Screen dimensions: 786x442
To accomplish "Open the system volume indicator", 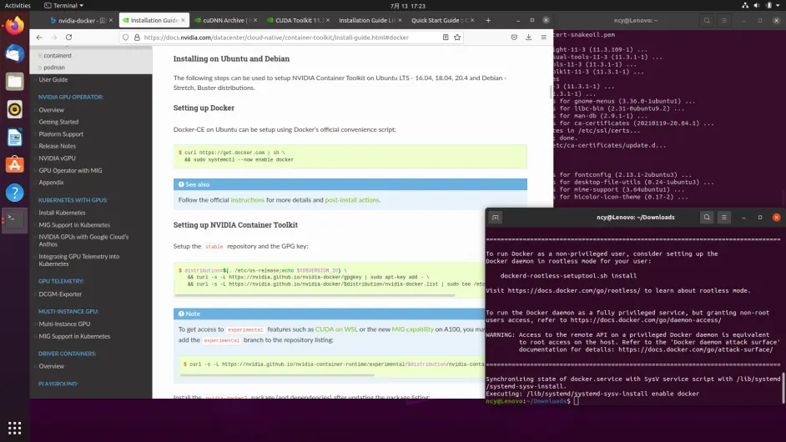I will click(x=757, y=6).
